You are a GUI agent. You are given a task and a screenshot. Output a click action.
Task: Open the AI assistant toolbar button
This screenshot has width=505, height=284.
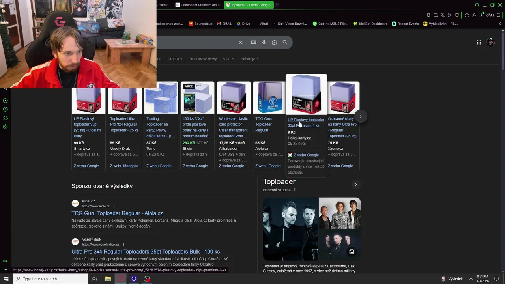click(490, 15)
